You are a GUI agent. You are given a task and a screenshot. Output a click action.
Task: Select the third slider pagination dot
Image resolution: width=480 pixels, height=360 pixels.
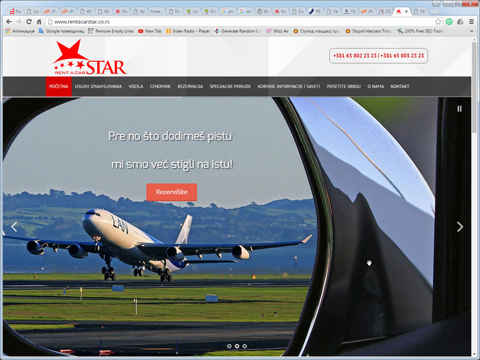244,346
